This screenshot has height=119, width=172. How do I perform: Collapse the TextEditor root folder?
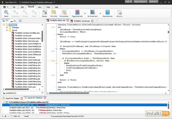pyautogui.click(x=4, y=25)
